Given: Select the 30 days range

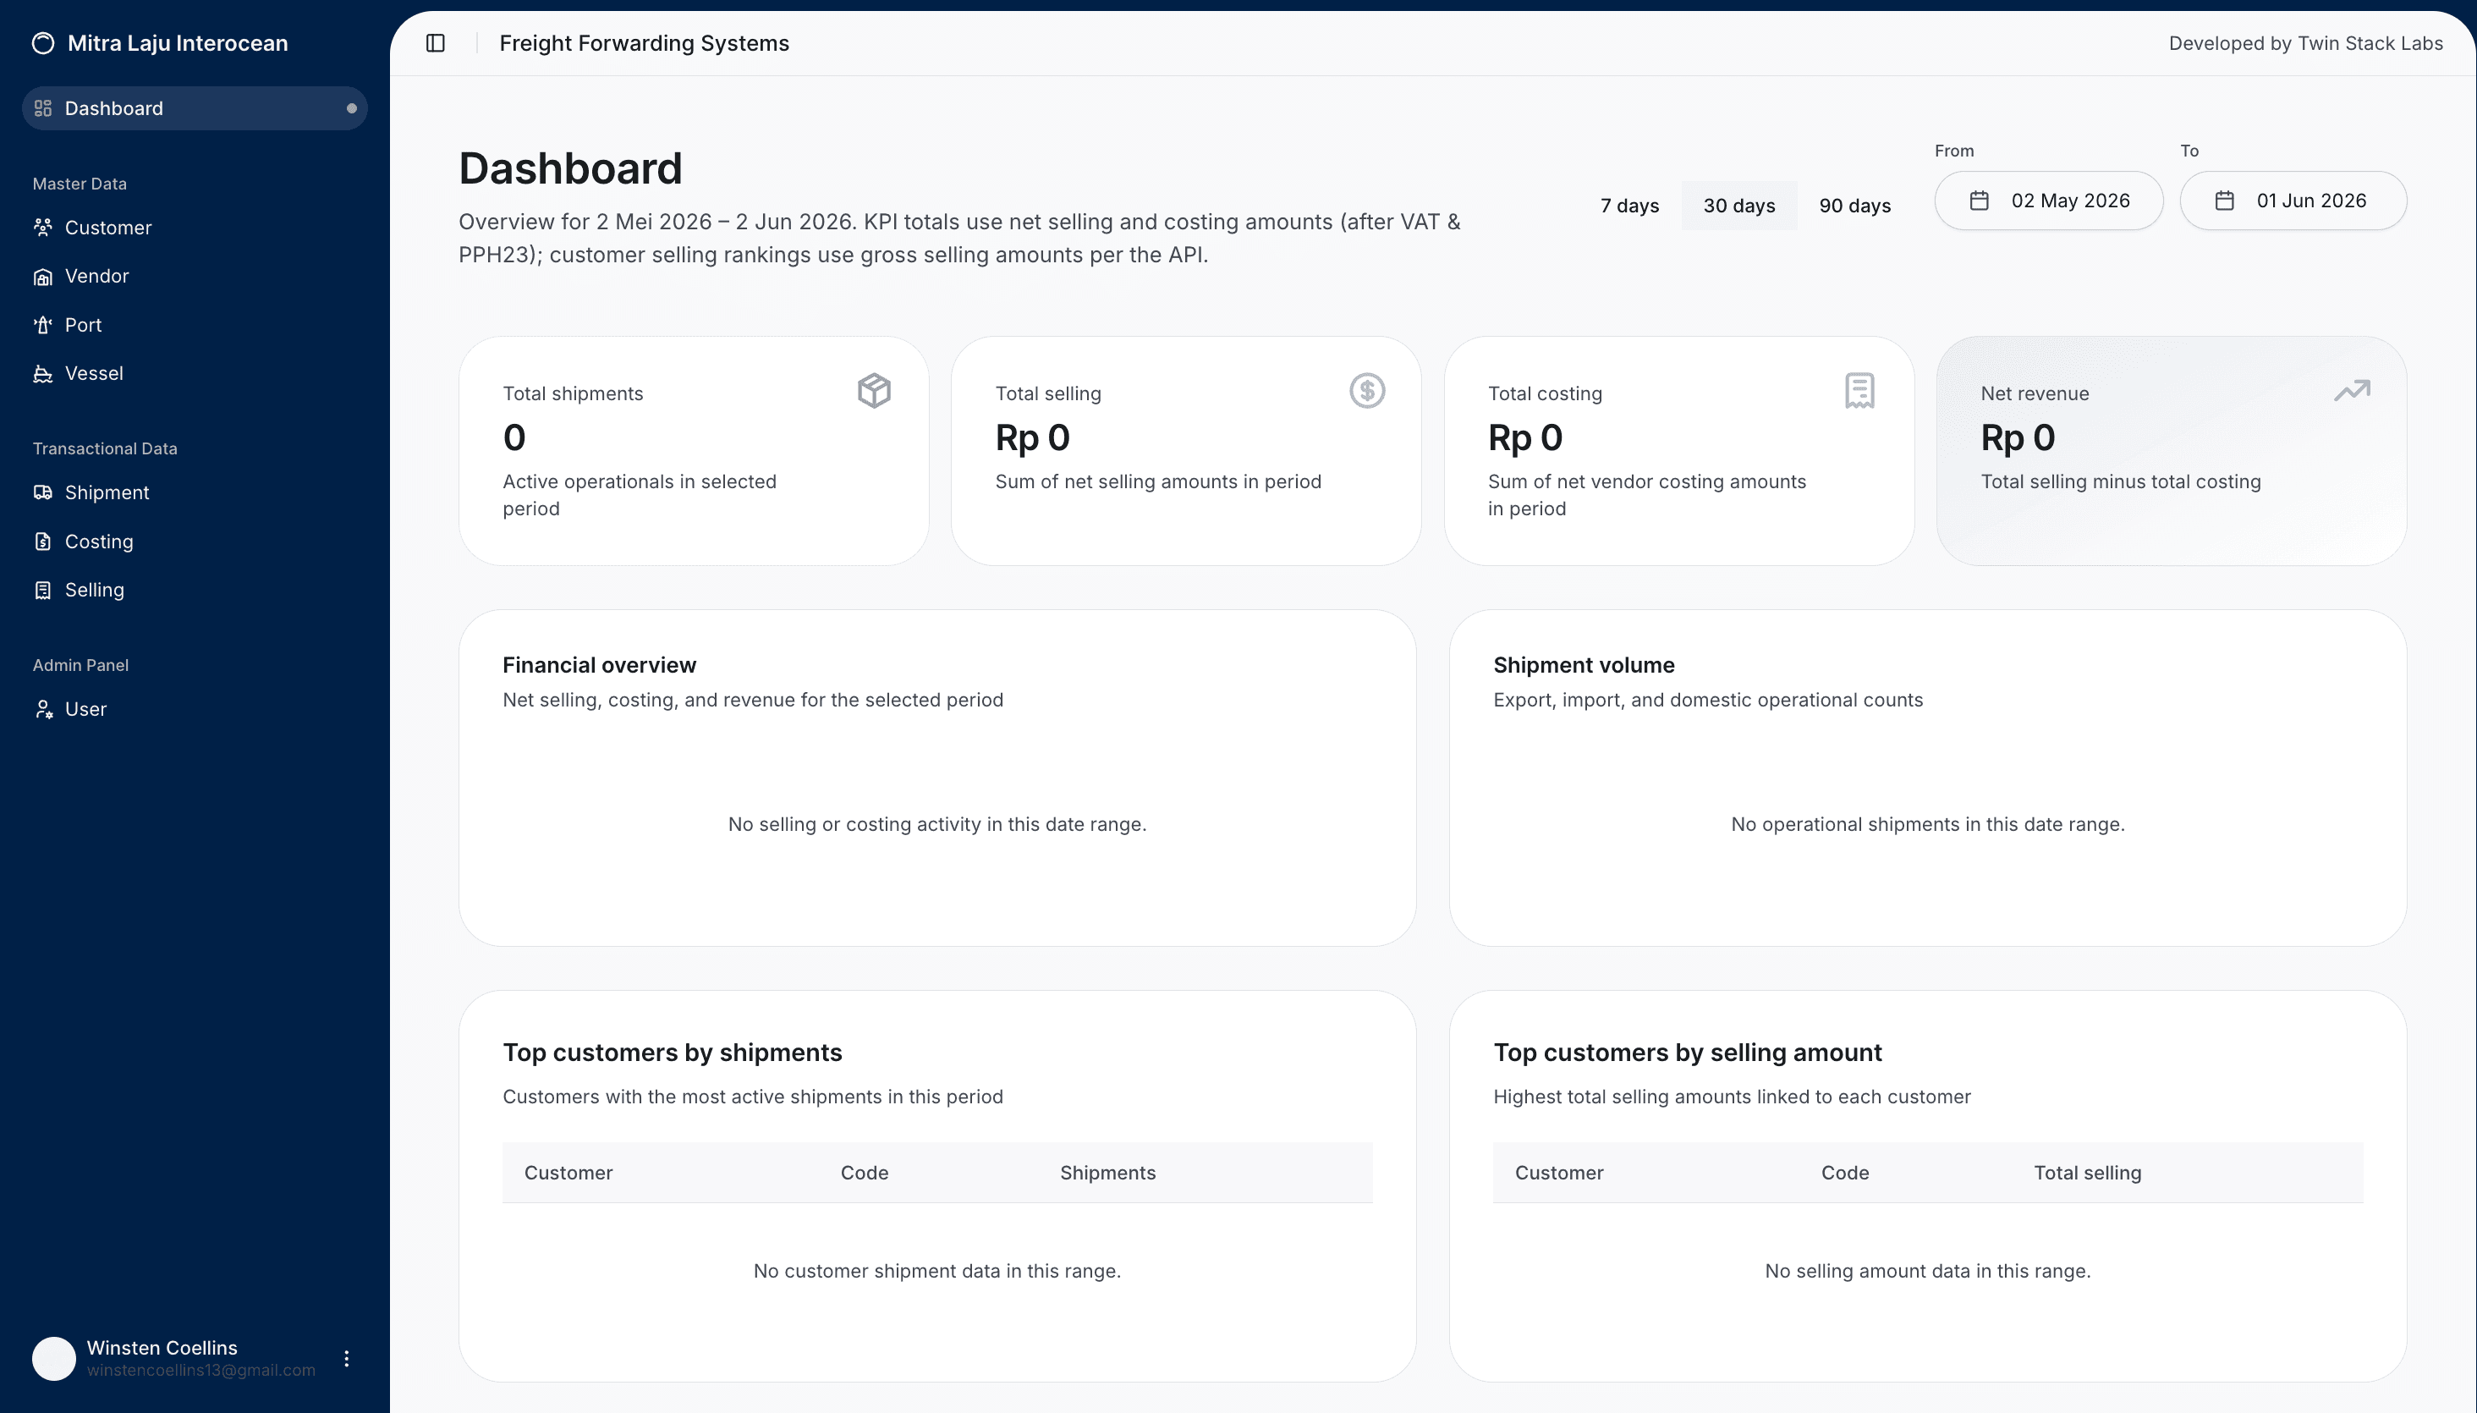Looking at the screenshot, I should (1738, 206).
